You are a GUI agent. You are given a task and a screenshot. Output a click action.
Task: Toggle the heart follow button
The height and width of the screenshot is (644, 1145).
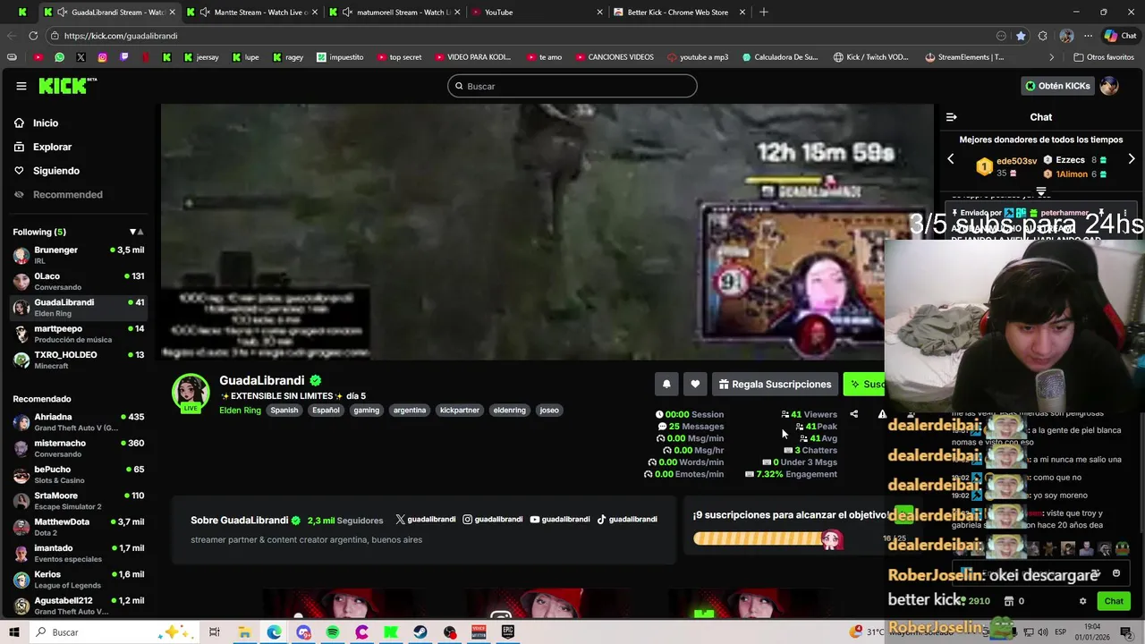(695, 384)
